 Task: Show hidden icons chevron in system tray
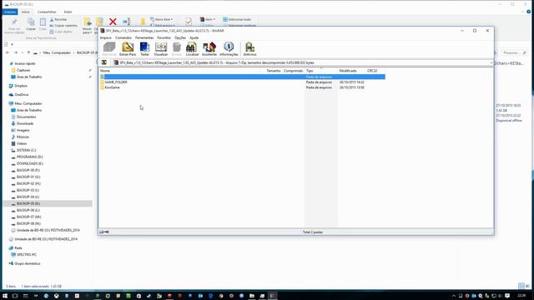point(454,296)
